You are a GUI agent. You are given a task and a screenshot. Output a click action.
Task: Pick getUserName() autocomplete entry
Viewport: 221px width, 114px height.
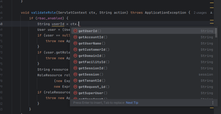point(143,43)
